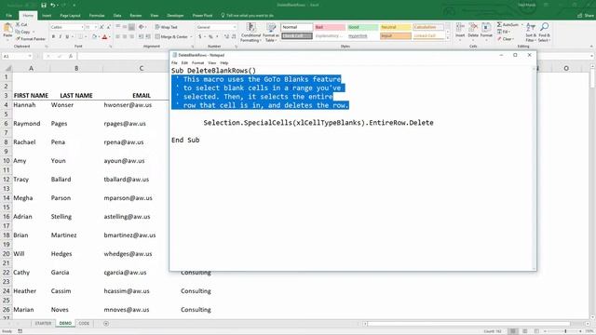Click the Clear eraser command
This screenshot has height=335, width=596.
(x=505, y=39)
